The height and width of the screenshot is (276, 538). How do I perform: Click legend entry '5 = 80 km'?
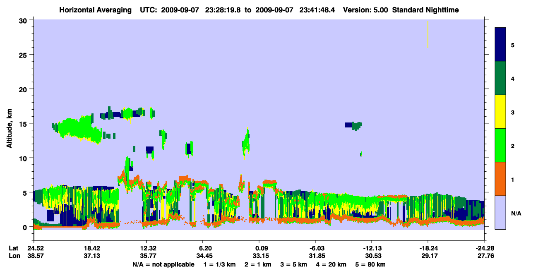pyautogui.click(x=371, y=264)
